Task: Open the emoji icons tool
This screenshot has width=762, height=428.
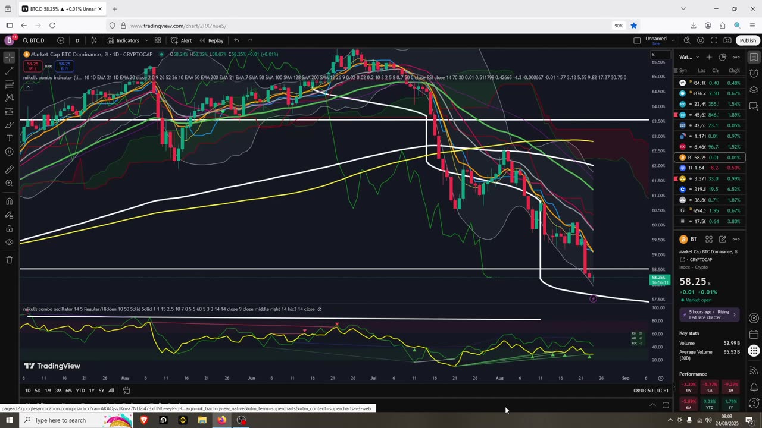Action: (10, 152)
